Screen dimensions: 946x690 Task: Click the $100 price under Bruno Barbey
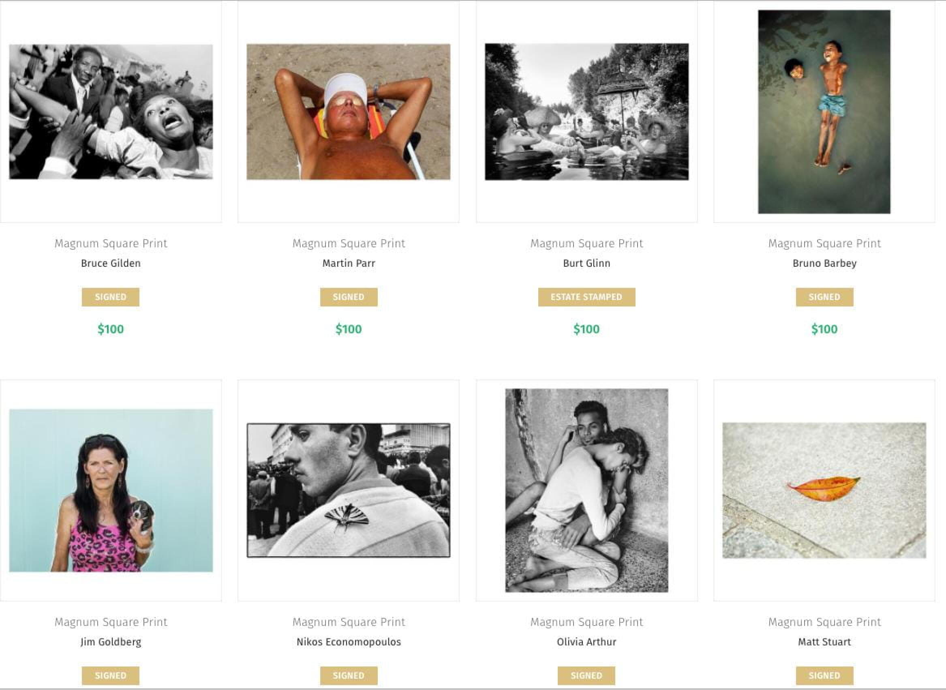824,329
